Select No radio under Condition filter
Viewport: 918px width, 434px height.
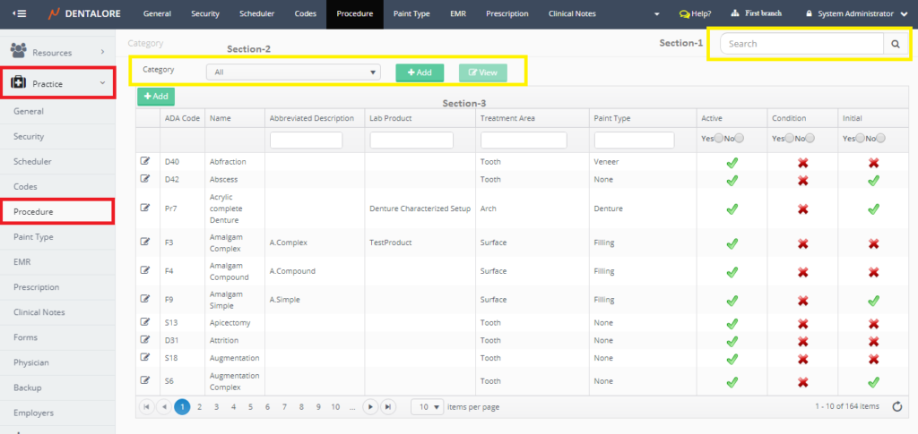810,139
